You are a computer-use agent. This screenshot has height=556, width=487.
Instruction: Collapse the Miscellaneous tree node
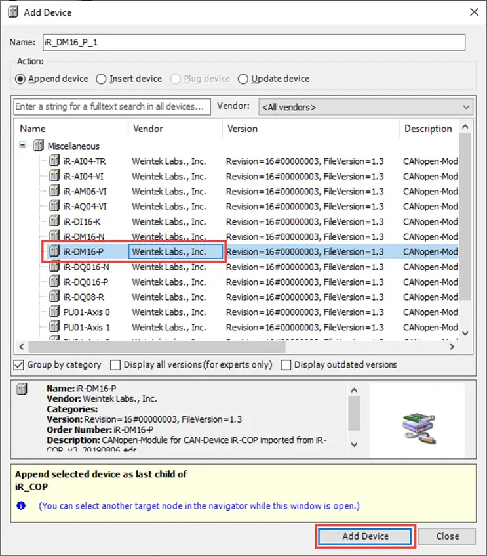pos(23,145)
